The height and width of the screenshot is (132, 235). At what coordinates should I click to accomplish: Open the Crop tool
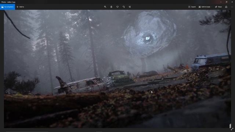[130, 7]
